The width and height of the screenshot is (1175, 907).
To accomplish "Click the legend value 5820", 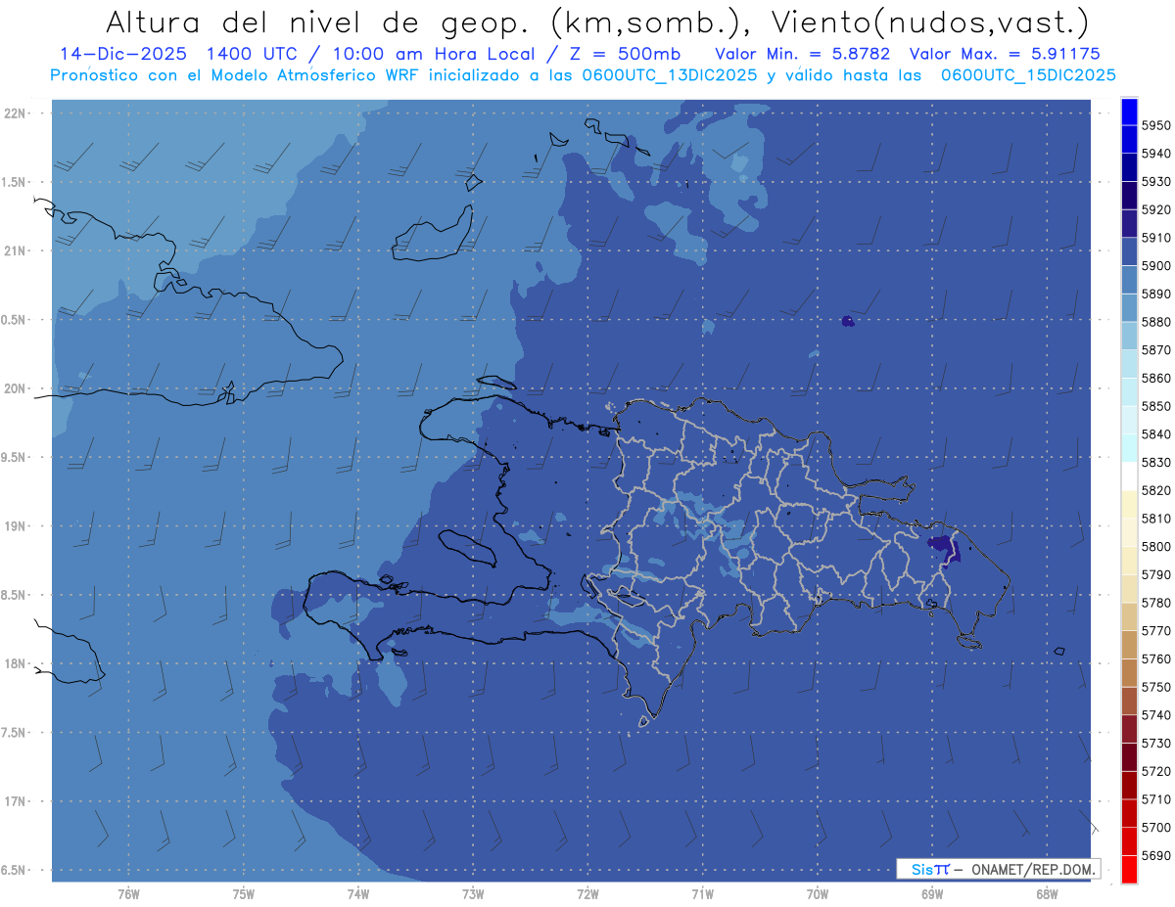I will coord(1155,490).
